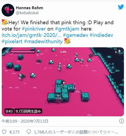
Task: Open the #pixelart hashtag
Action: point(12,41)
